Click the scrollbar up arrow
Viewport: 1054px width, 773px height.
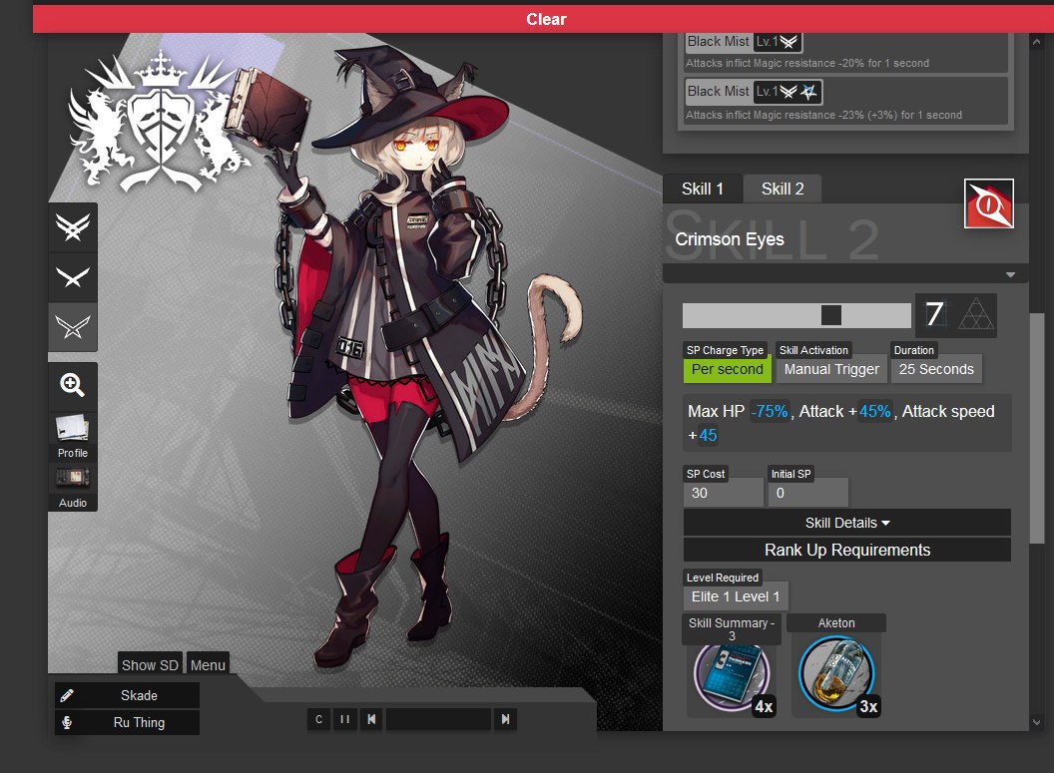(1036, 42)
